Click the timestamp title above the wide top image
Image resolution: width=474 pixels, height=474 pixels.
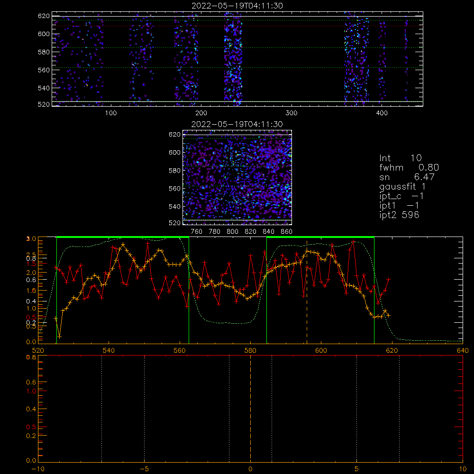[x=237, y=6]
